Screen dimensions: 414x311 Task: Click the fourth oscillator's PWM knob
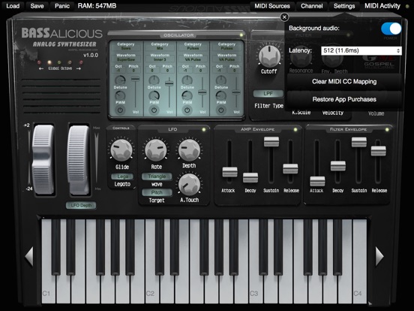(221, 95)
